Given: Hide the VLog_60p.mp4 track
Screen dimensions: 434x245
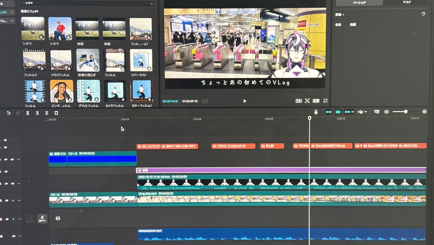Looking at the screenshot, I should click(7, 201).
